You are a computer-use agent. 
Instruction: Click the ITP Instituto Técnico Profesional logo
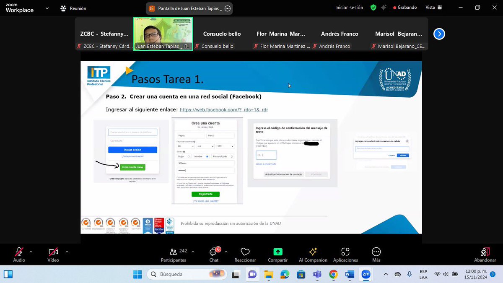coord(99,75)
